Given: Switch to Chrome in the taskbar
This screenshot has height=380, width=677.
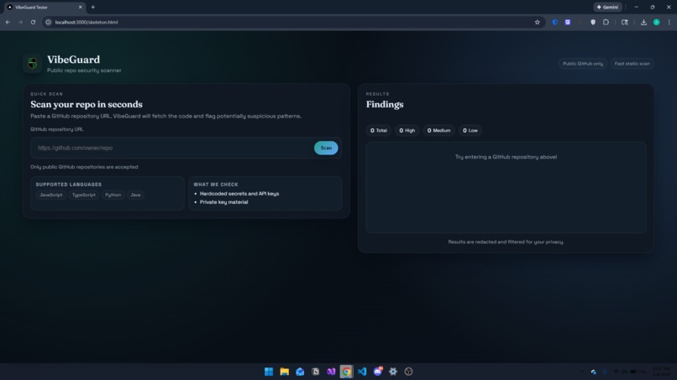Looking at the screenshot, I should click(346, 372).
